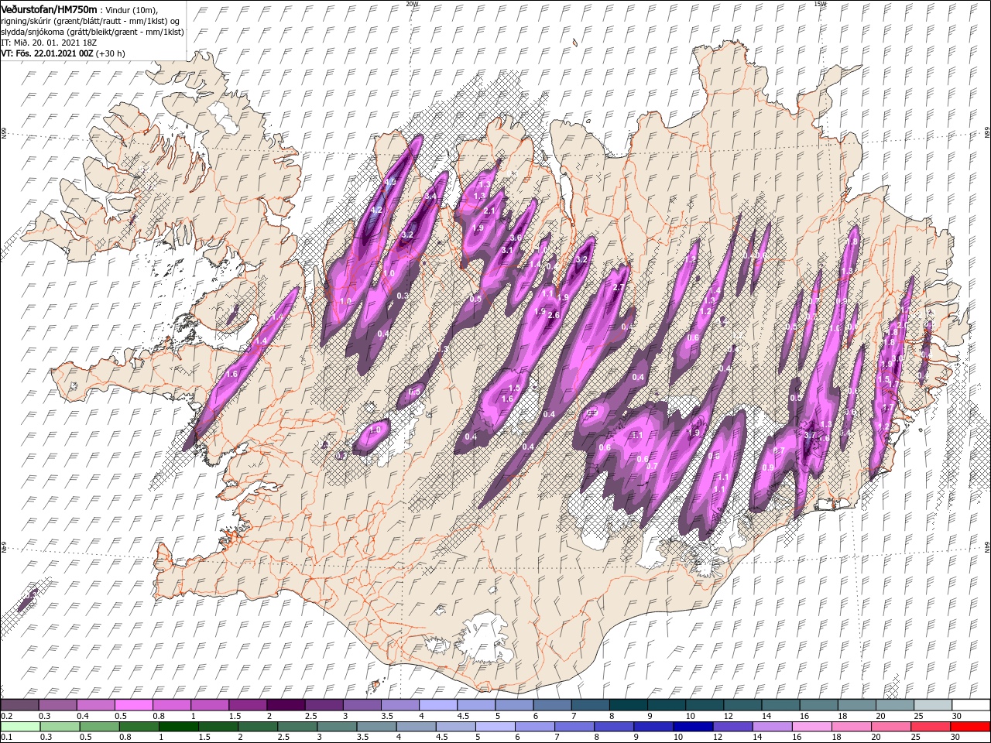Click the palest green 0.1–0.3 rain legend swatch

(19, 726)
